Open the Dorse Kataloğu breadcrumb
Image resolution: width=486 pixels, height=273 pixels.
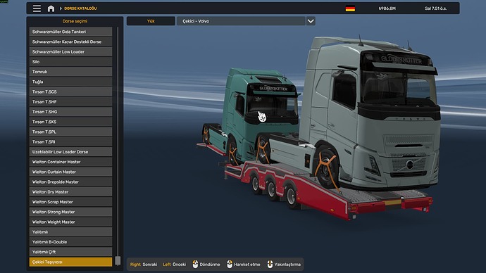tap(80, 8)
